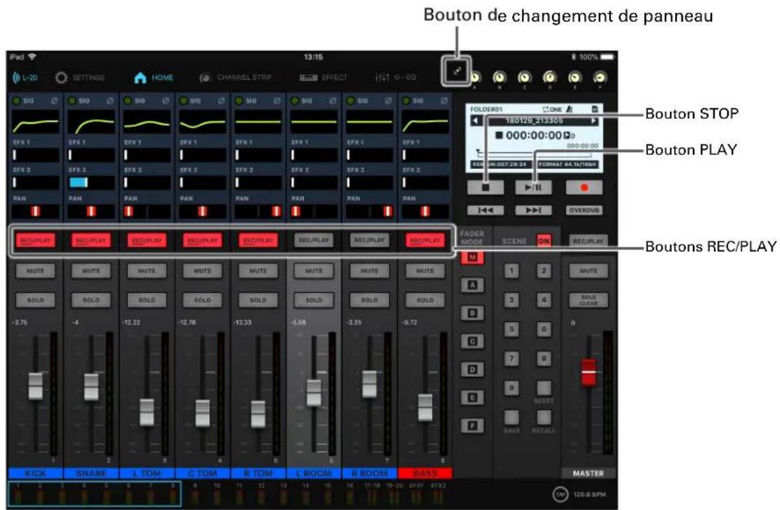
Task: Open the SETTINGS gear tab
Action: pos(80,78)
